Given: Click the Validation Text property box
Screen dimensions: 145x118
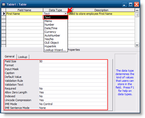Looking at the screenshot, I should click(x=73, y=85).
